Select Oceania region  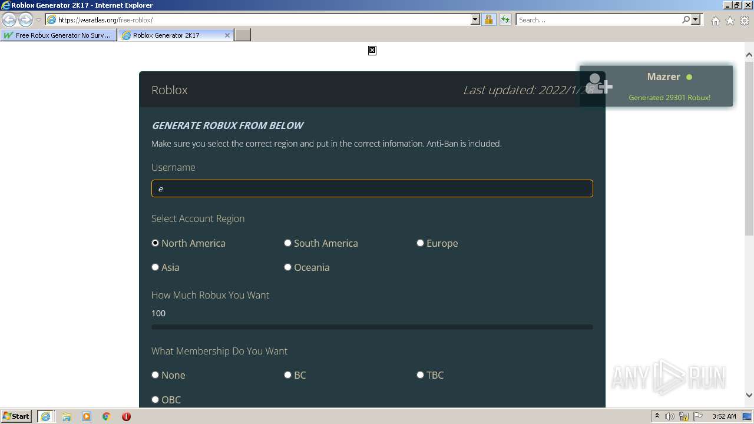(288, 267)
